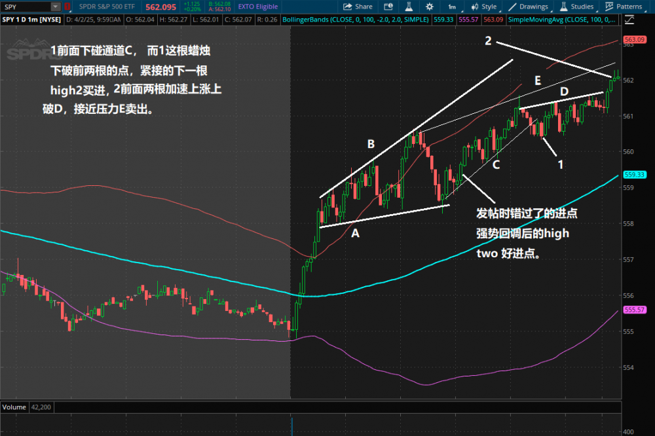
Task: Click the high value H: 562.27
Action: pyautogui.click(x=174, y=20)
